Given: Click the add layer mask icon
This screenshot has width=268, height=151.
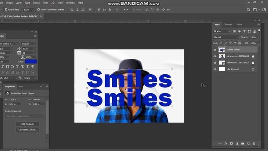Looking at the screenshot, I should coord(231,143).
